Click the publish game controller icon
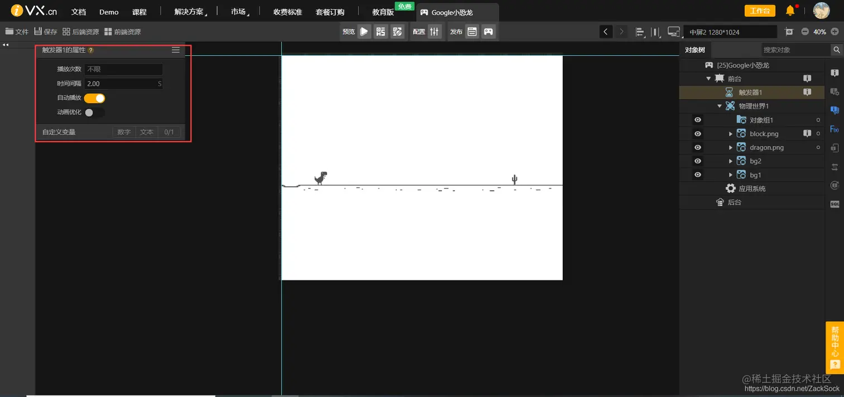 (x=488, y=32)
